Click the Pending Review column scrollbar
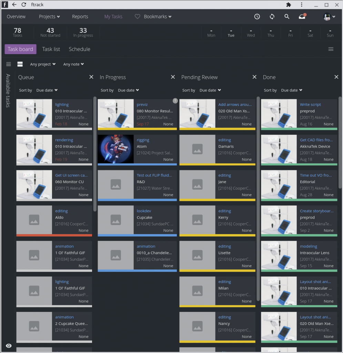Image resolution: width=343 pixels, height=353 pixels. click(258, 199)
